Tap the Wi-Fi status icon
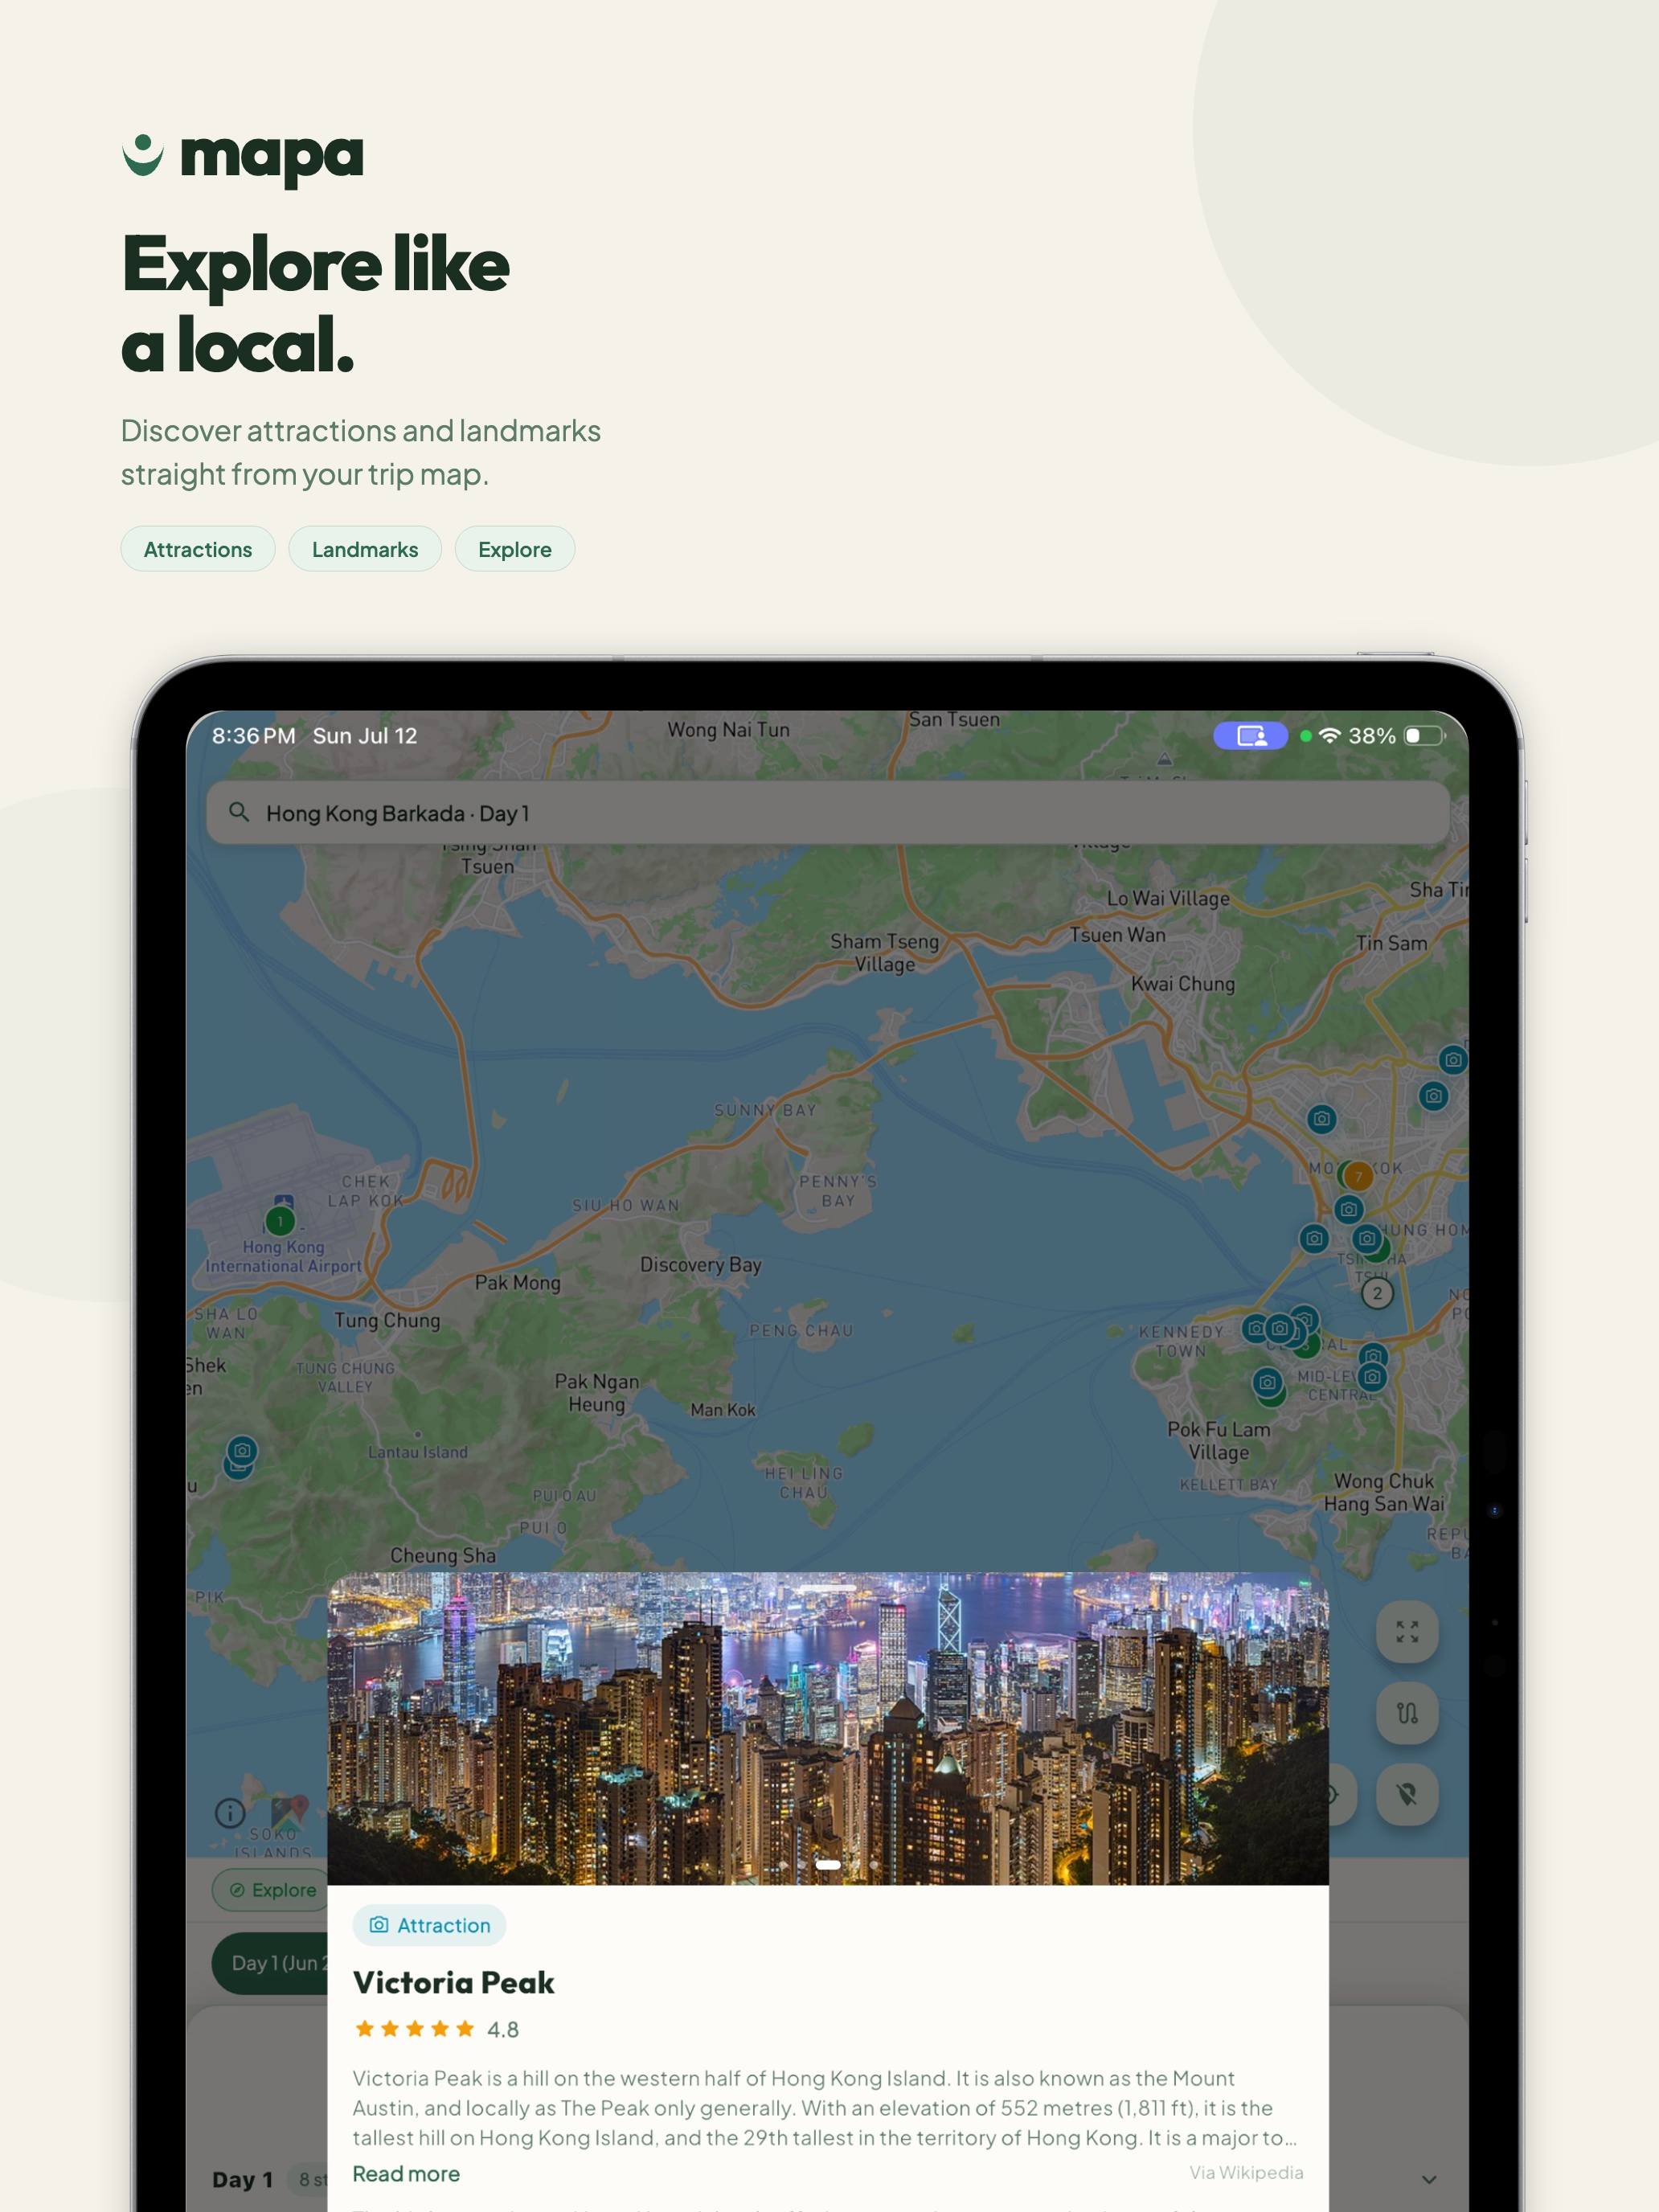Image resolution: width=1659 pixels, height=2212 pixels. click(1329, 736)
